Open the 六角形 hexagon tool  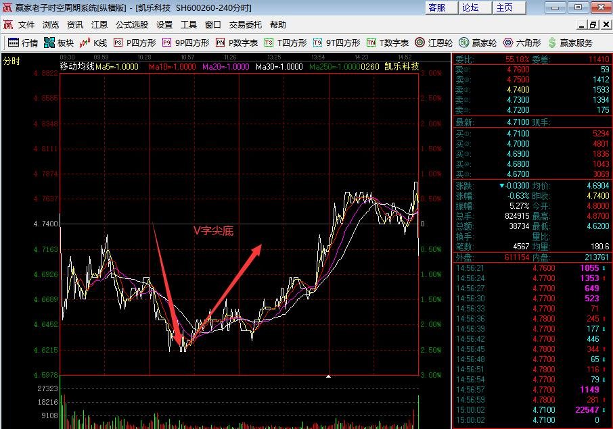coord(522,43)
